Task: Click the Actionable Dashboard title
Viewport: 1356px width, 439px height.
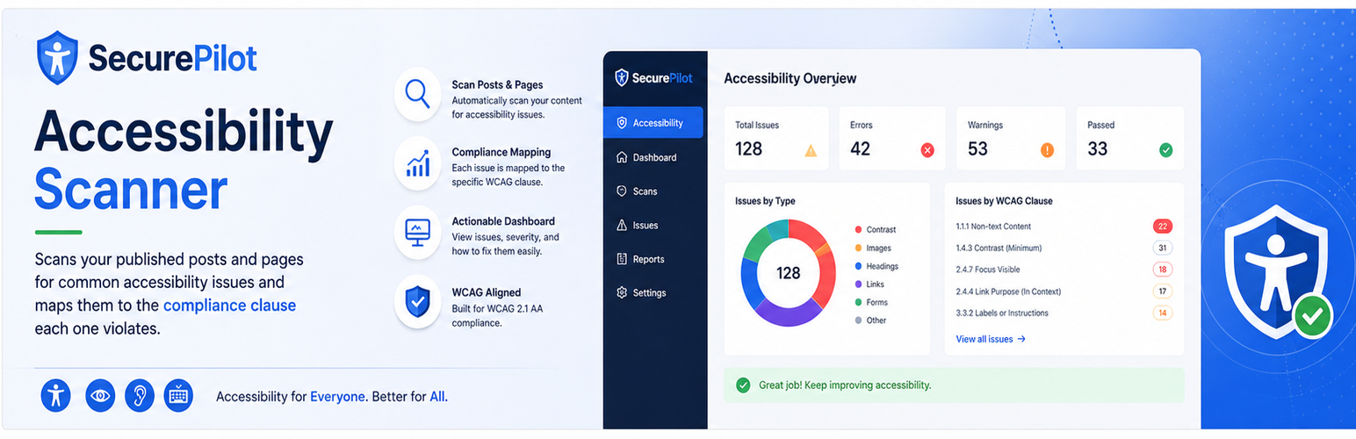Action: (503, 221)
